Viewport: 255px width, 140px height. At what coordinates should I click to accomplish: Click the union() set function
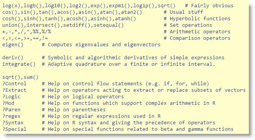(x=13, y=25)
